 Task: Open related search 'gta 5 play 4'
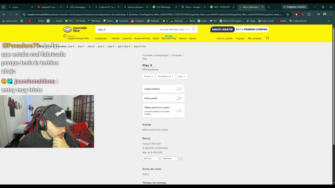tap(124, 46)
